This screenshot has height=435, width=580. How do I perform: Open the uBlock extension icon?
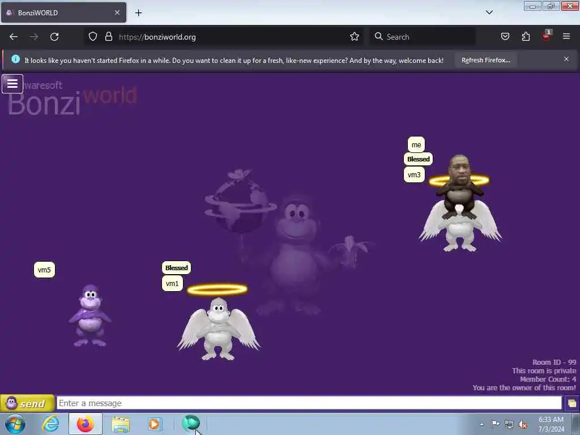pyautogui.click(x=547, y=36)
